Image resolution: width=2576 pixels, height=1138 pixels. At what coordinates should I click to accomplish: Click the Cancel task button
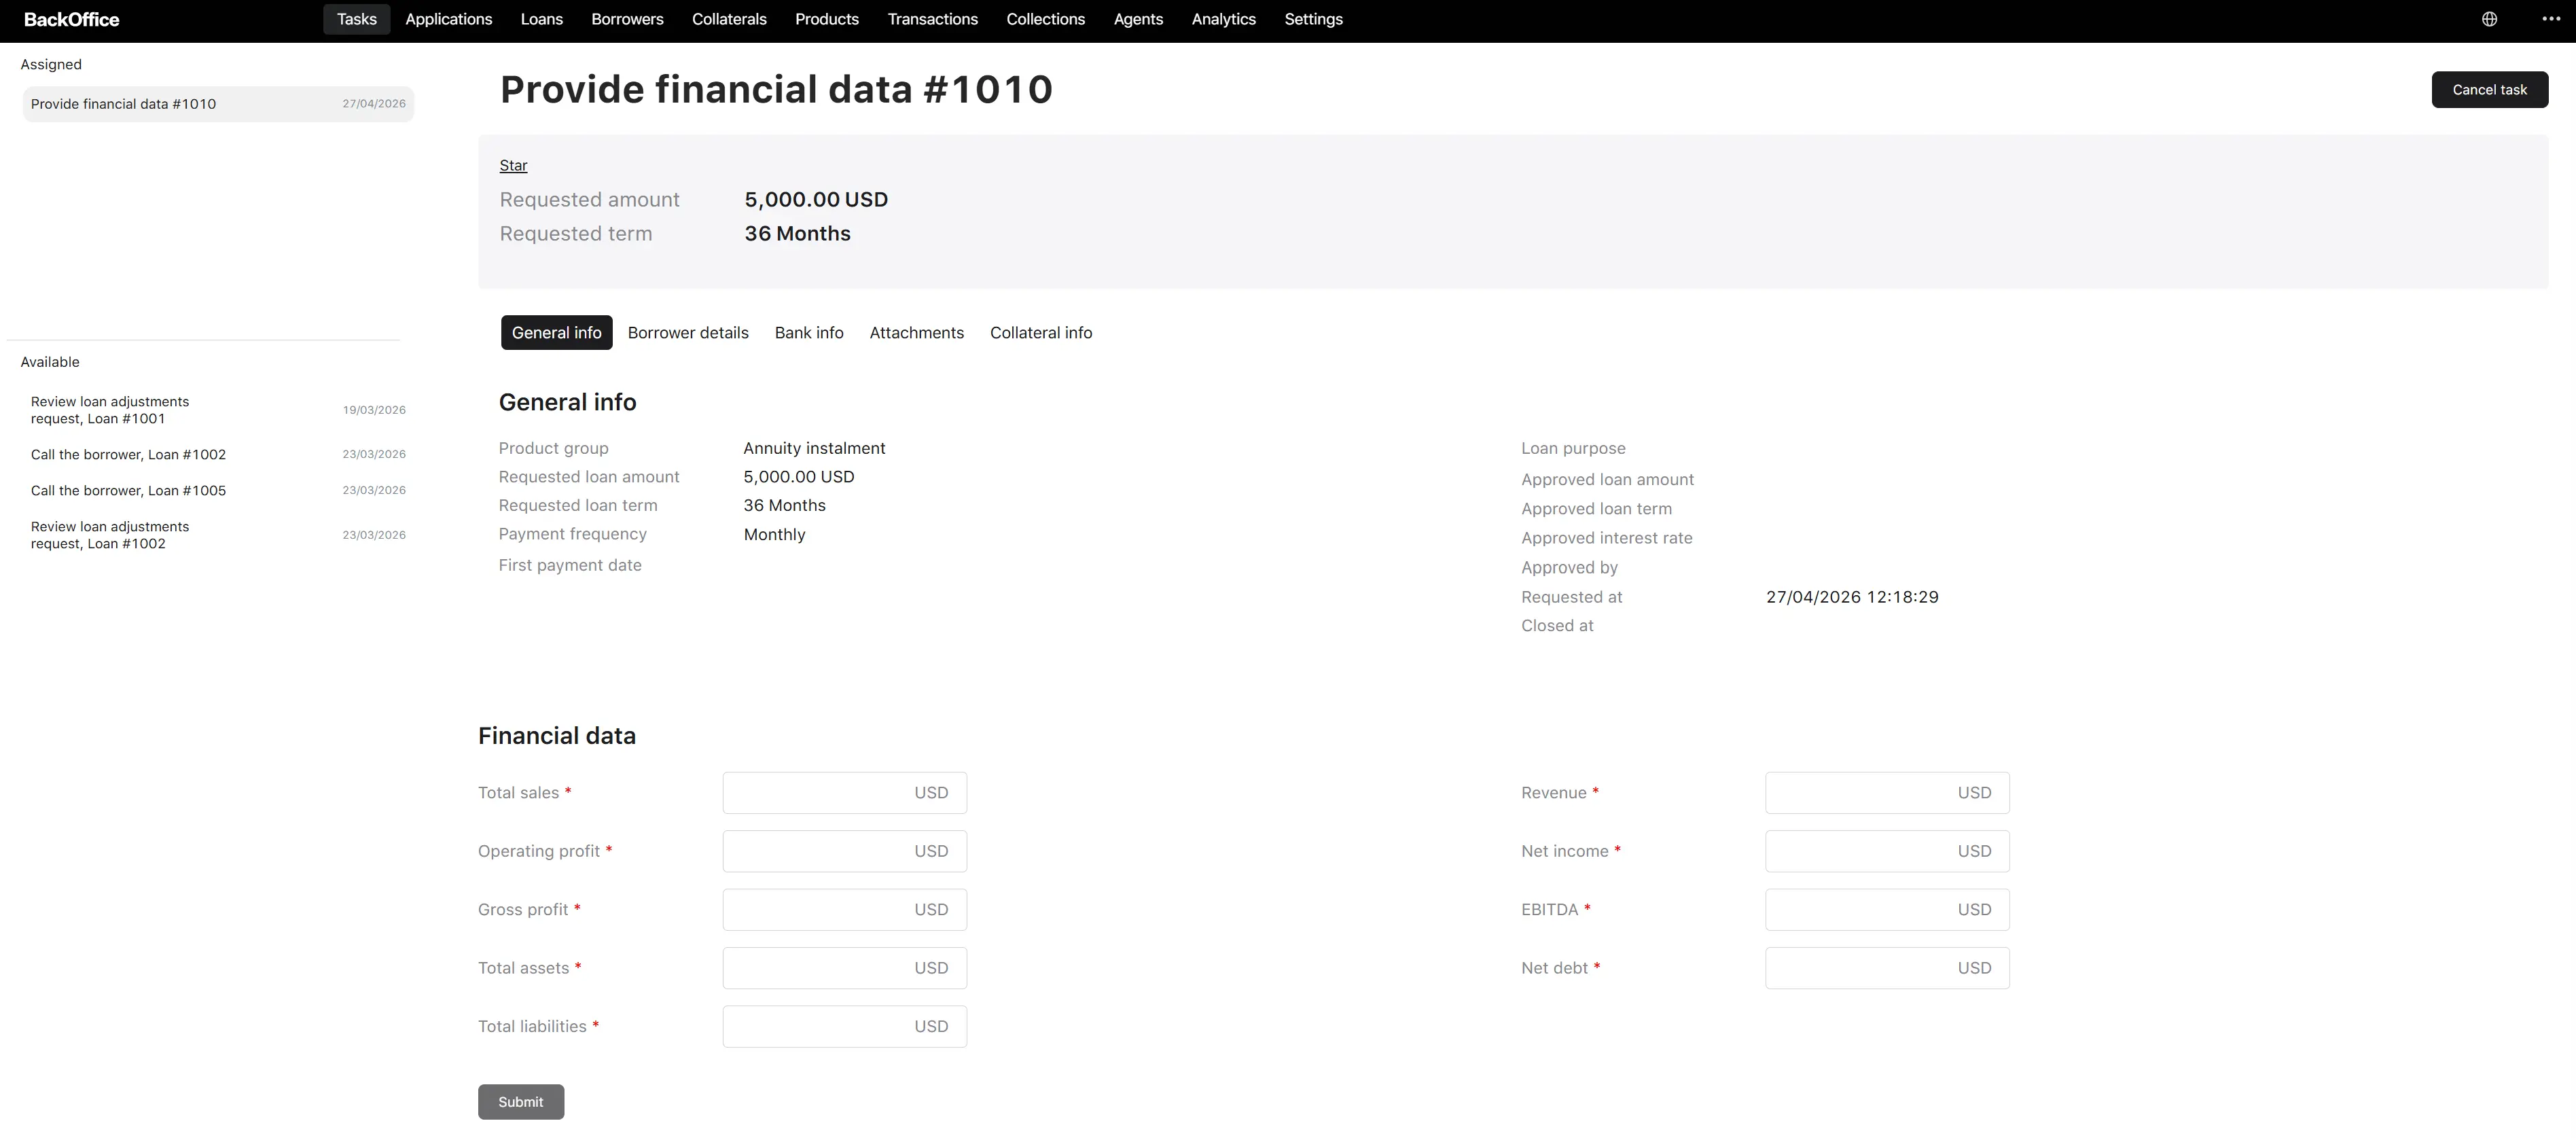point(2489,90)
